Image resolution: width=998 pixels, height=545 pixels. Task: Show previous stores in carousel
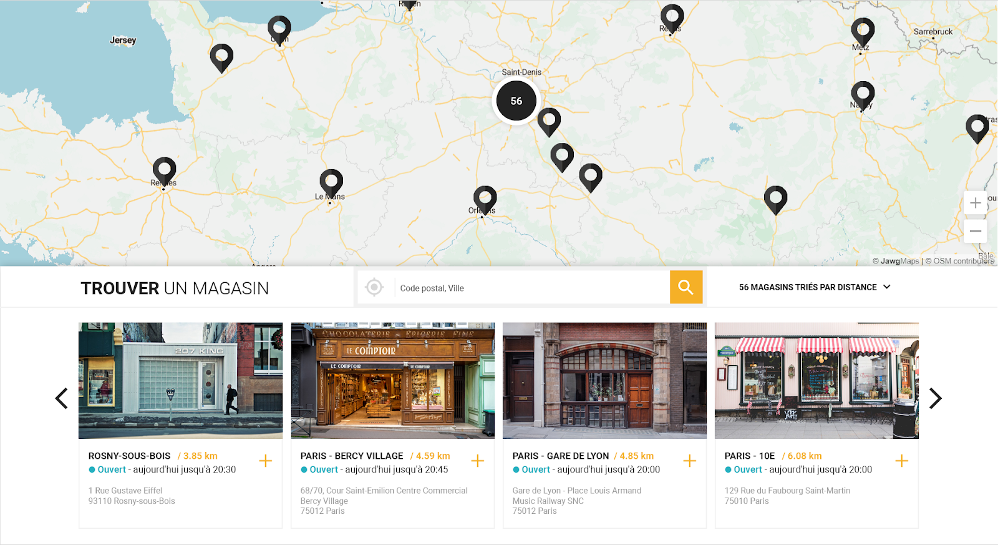coord(61,398)
